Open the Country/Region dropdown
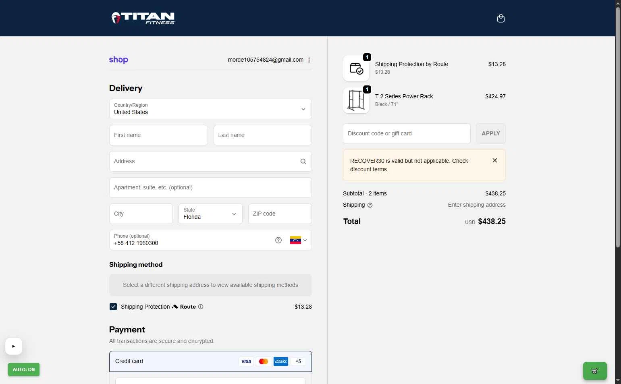The image size is (621, 384). click(x=210, y=109)
